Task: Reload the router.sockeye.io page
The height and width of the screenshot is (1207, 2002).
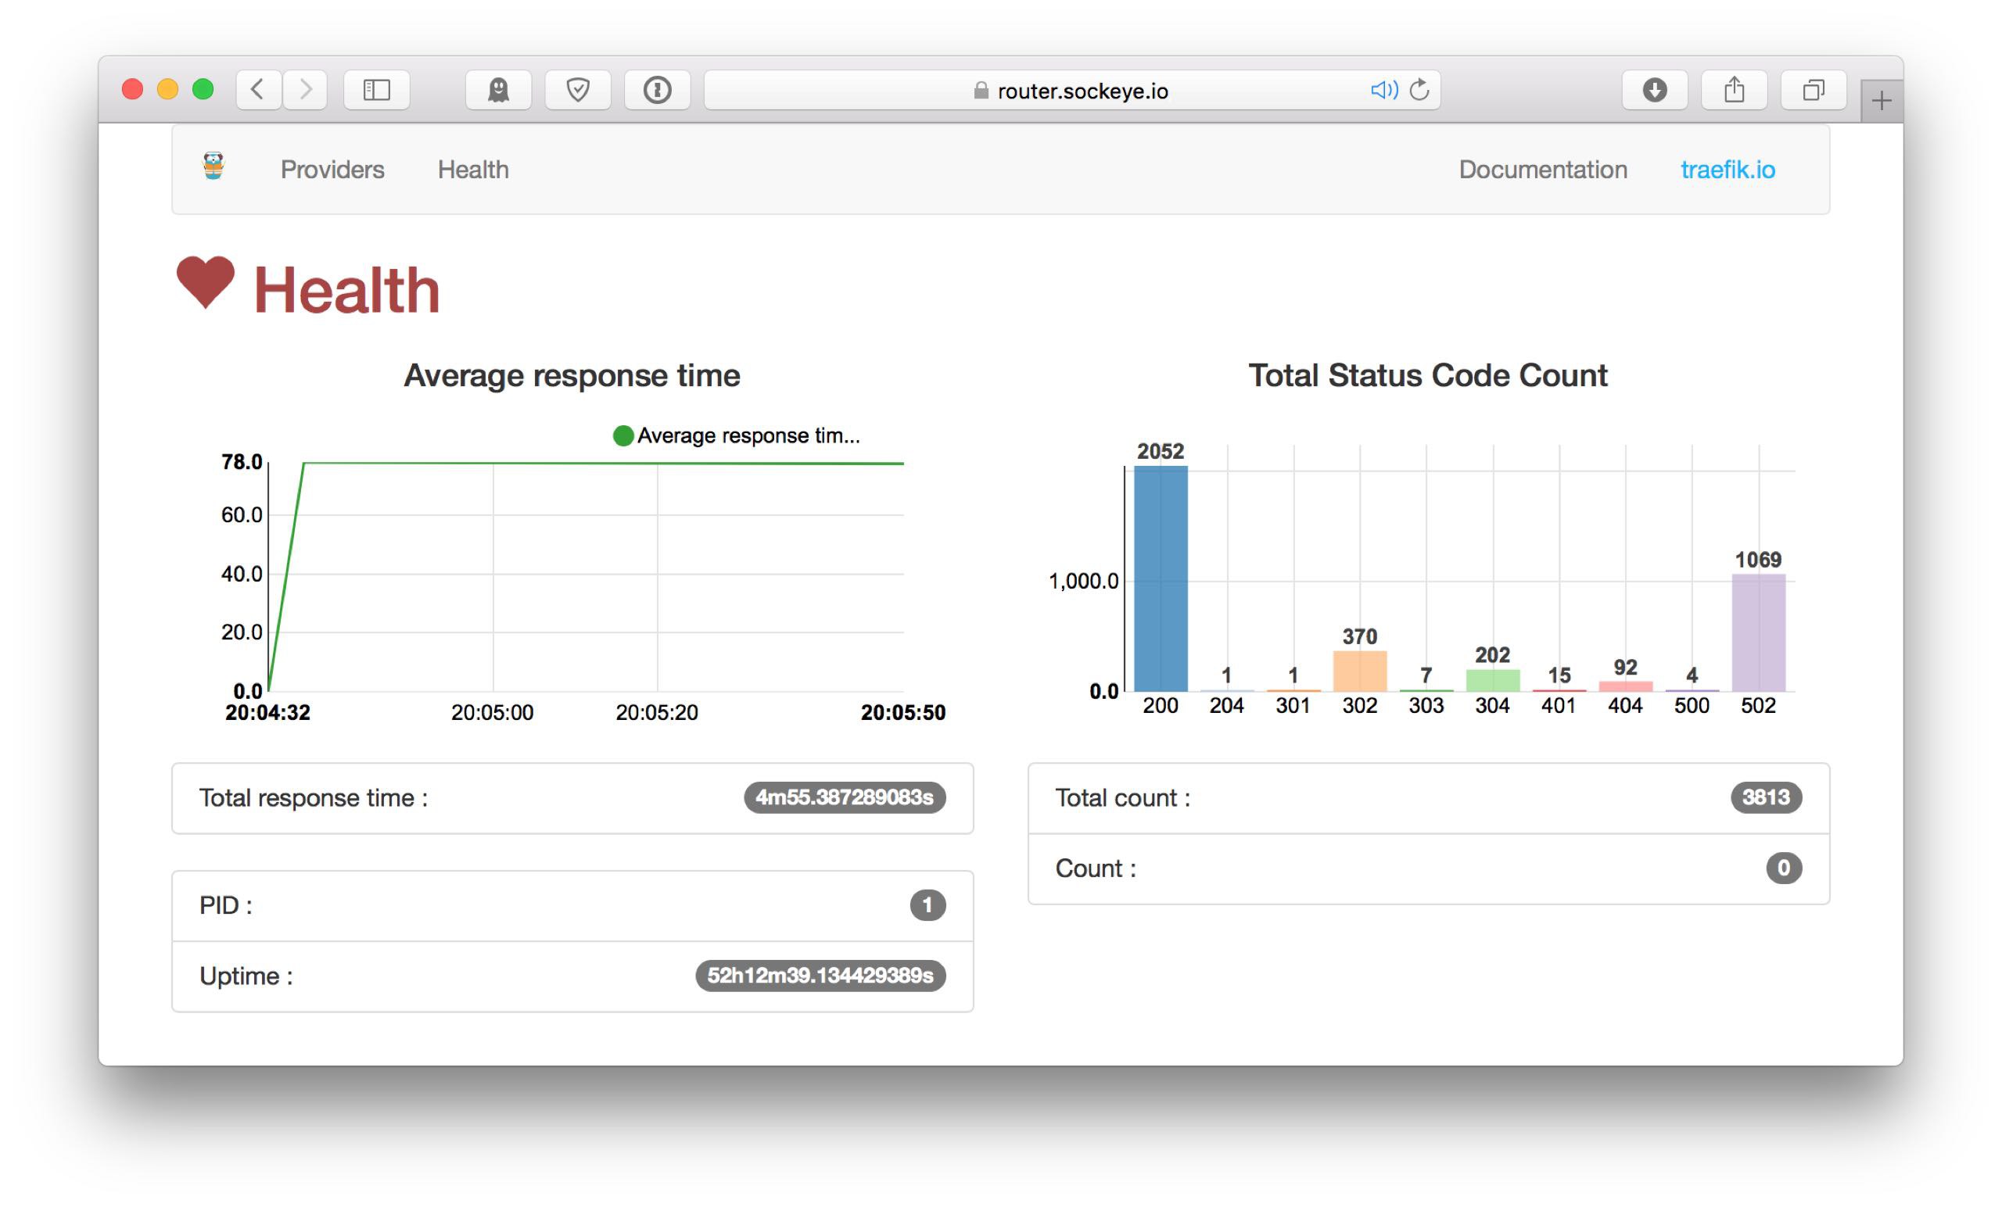Action: tap(1419, 89)
